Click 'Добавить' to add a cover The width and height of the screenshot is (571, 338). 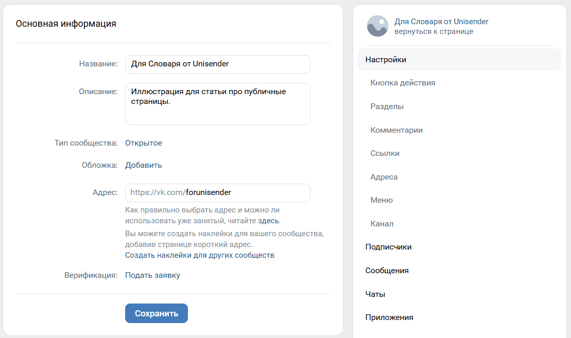pos(144,165)
